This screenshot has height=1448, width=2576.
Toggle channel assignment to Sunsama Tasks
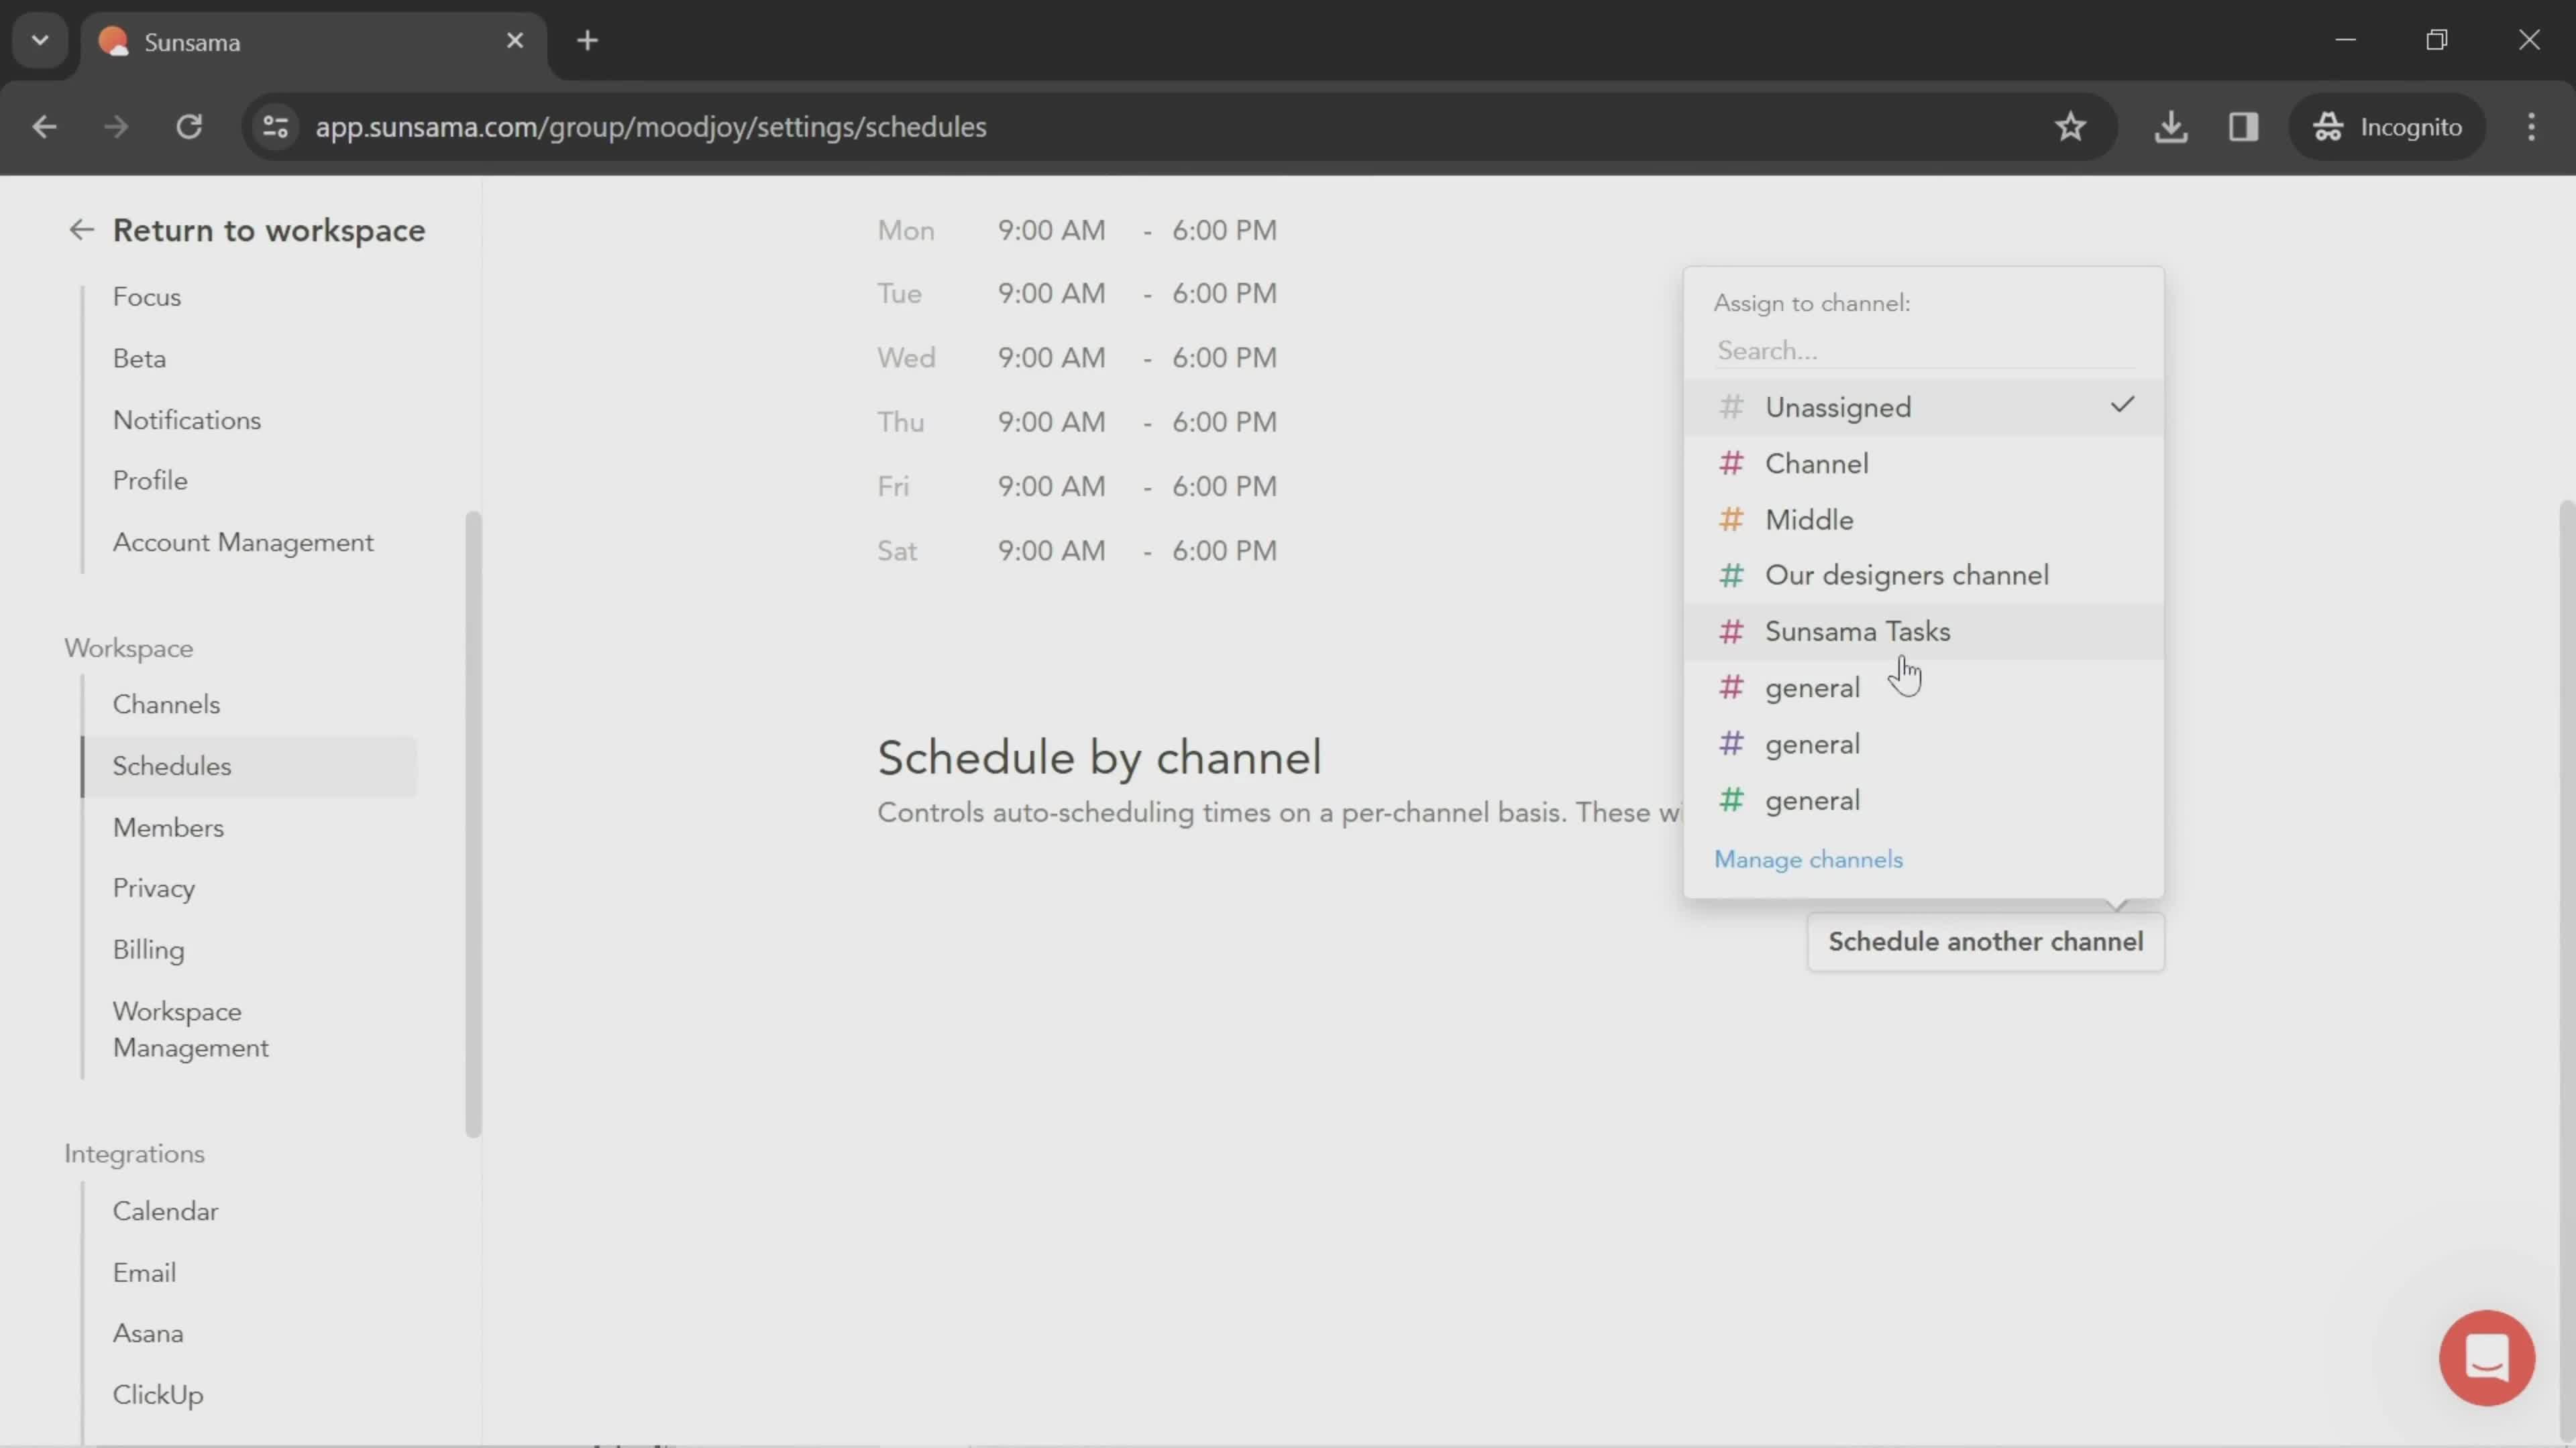[x=1858, y=631]
